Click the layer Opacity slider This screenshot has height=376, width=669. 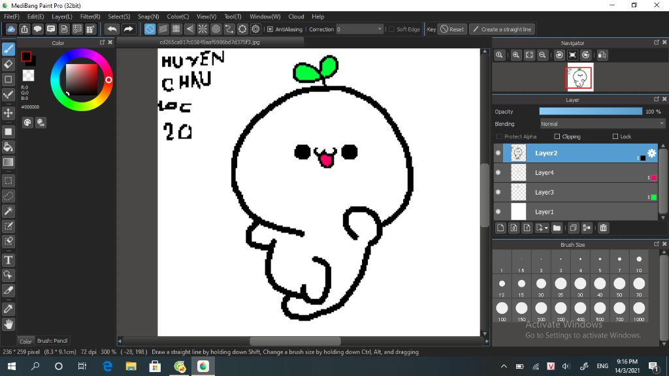point(591,111)
